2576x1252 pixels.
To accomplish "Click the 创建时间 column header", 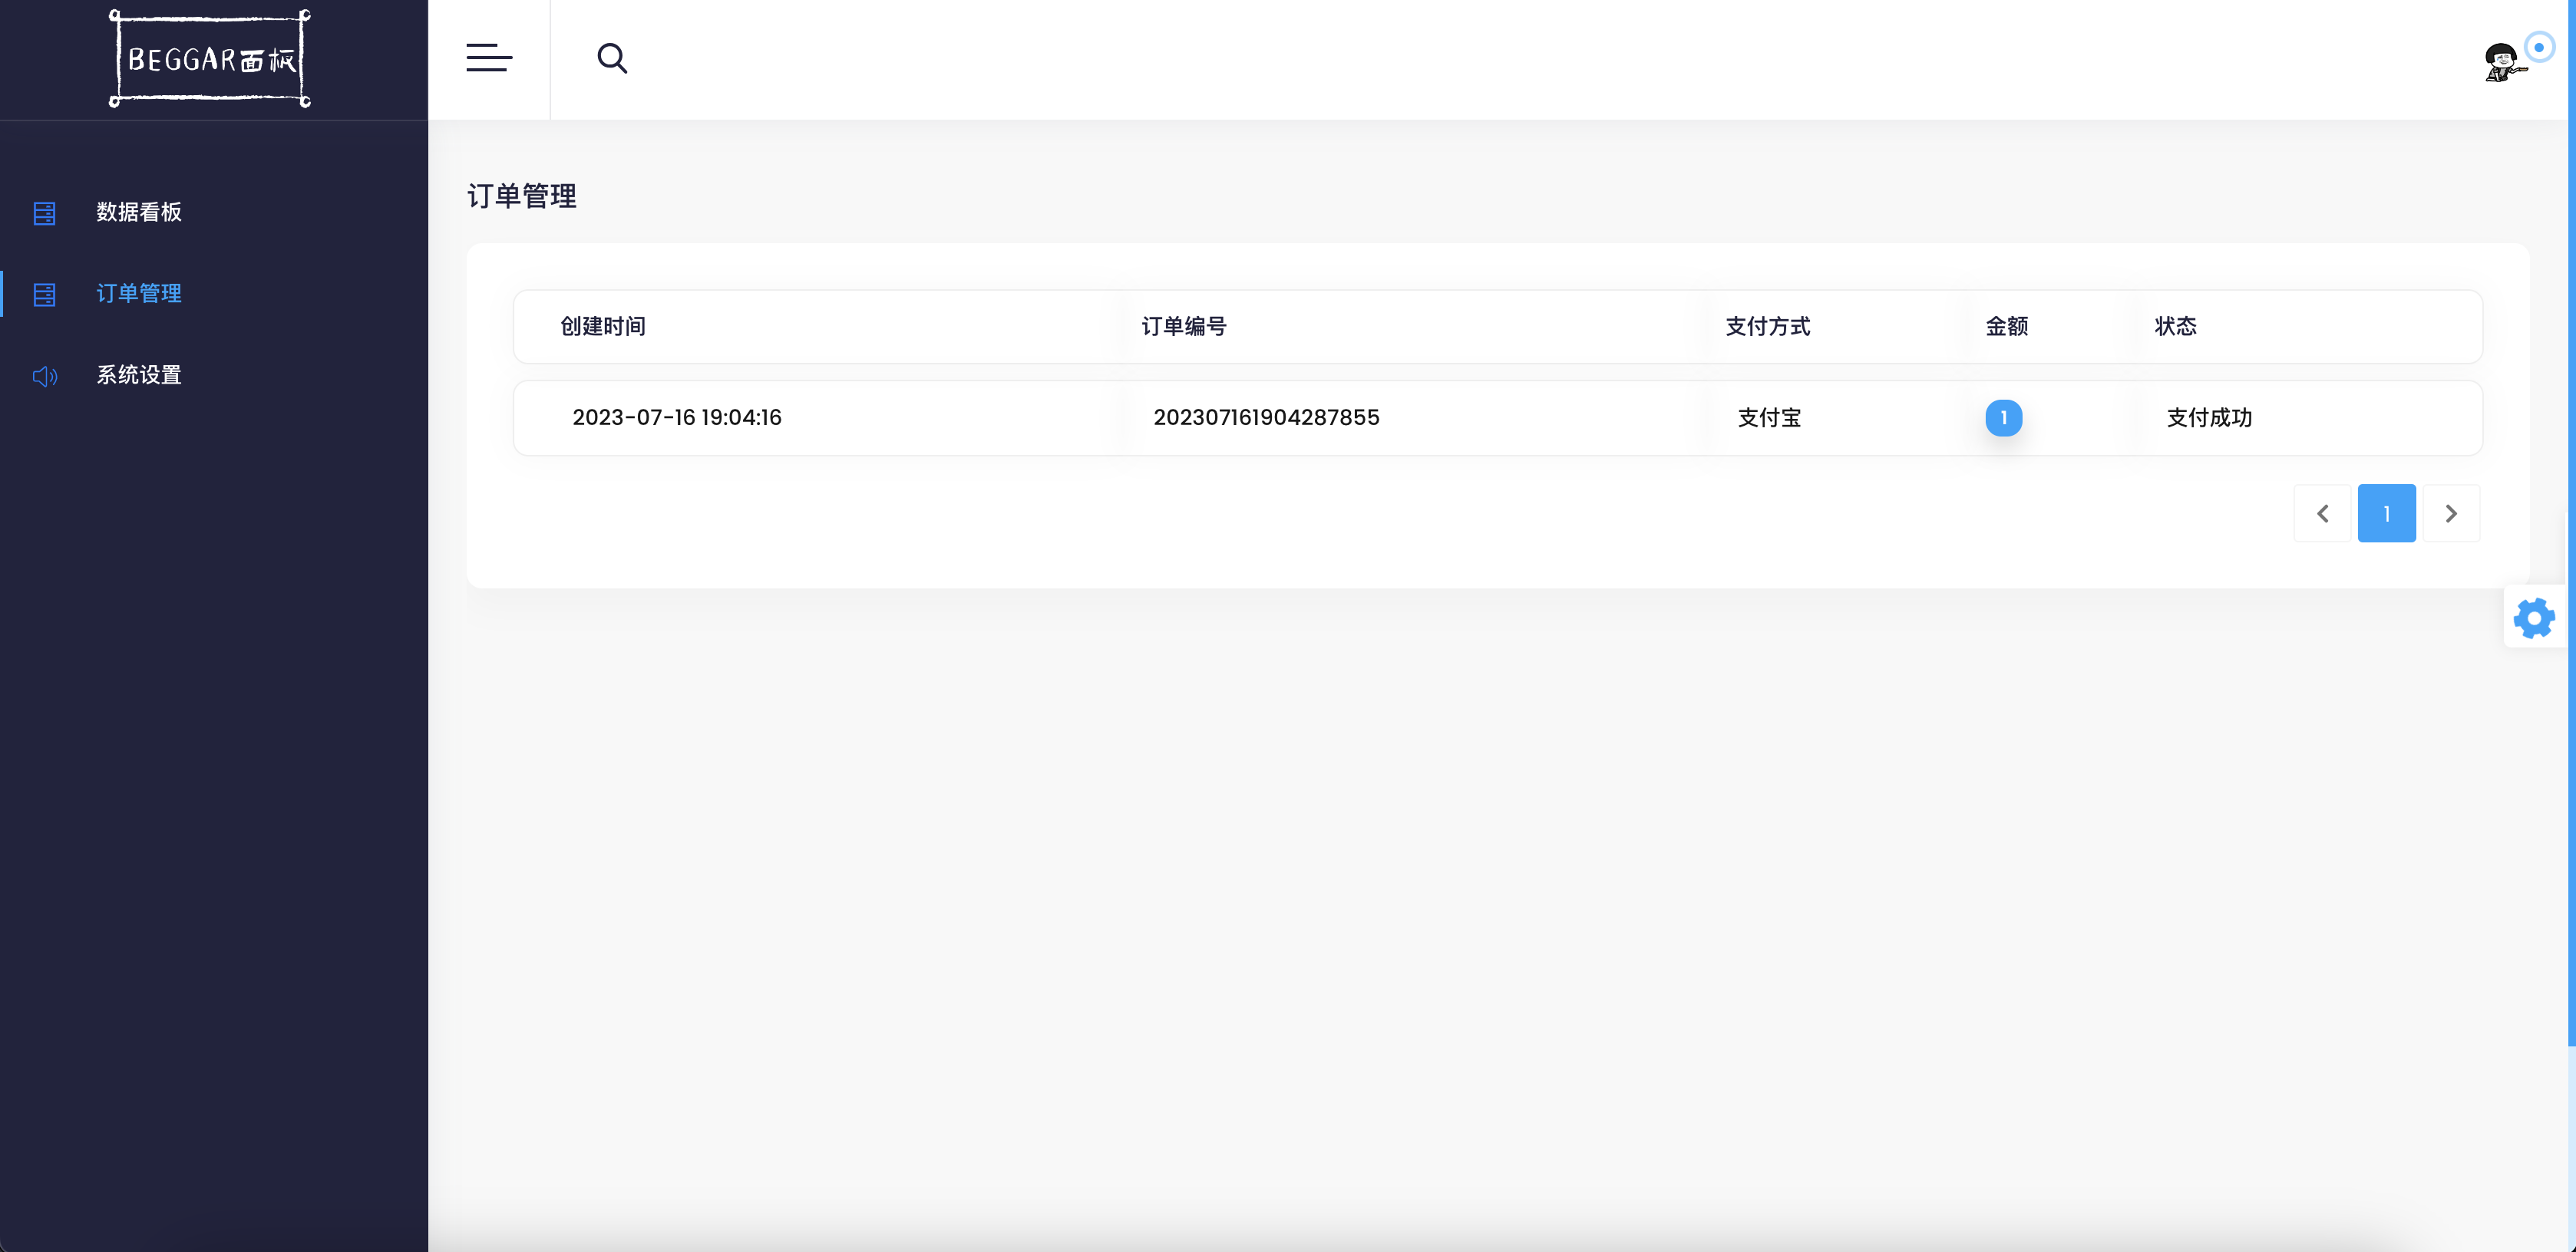I will click(x=602, y=327).
